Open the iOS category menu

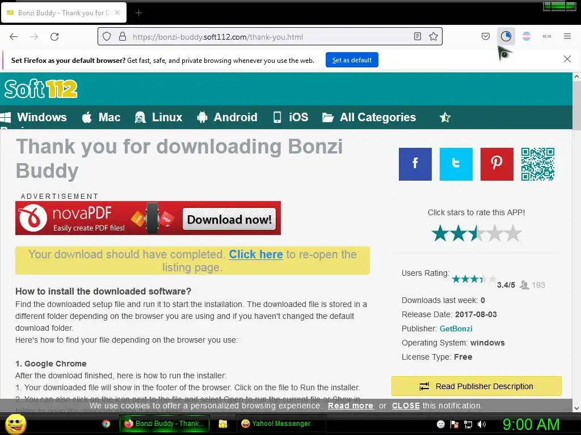(x=290, y=117)
